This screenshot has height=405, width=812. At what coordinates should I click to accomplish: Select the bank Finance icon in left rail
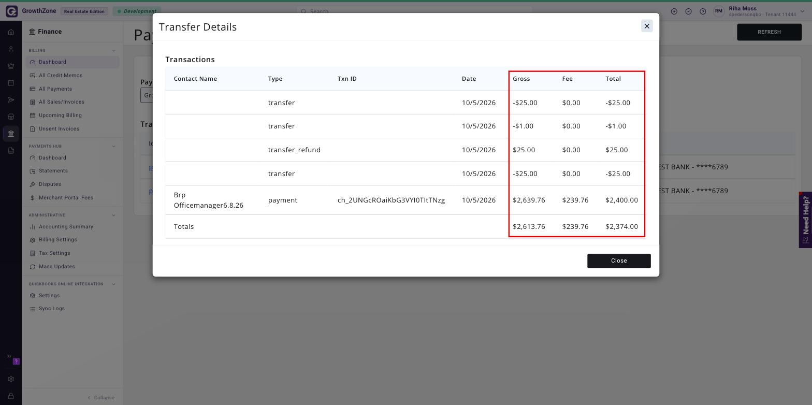pos(11,134)
